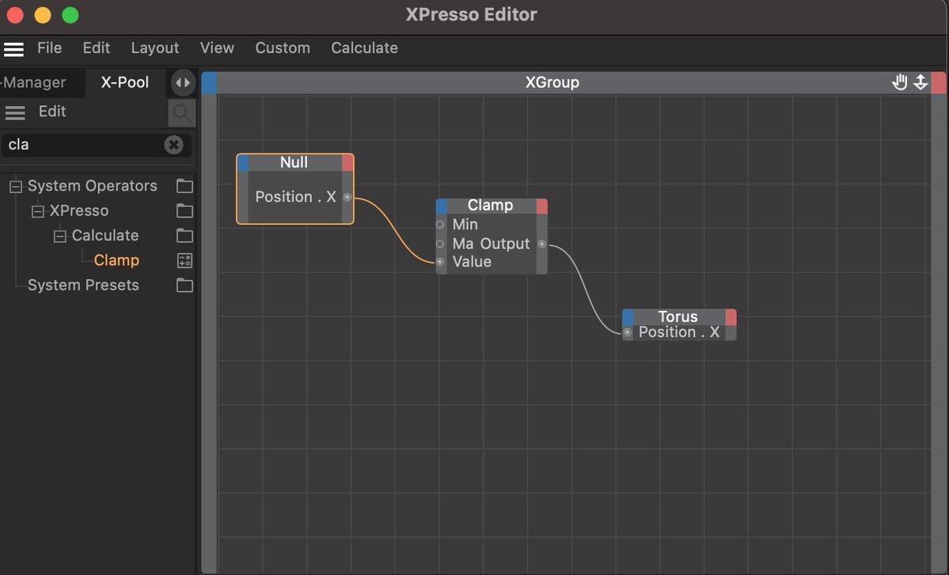
Task: Open the X-Pool panel hamburger menu
Action: (15, 112)
